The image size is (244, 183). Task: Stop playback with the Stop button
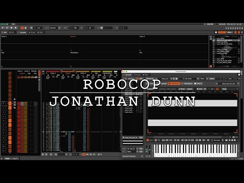point(12,28)
